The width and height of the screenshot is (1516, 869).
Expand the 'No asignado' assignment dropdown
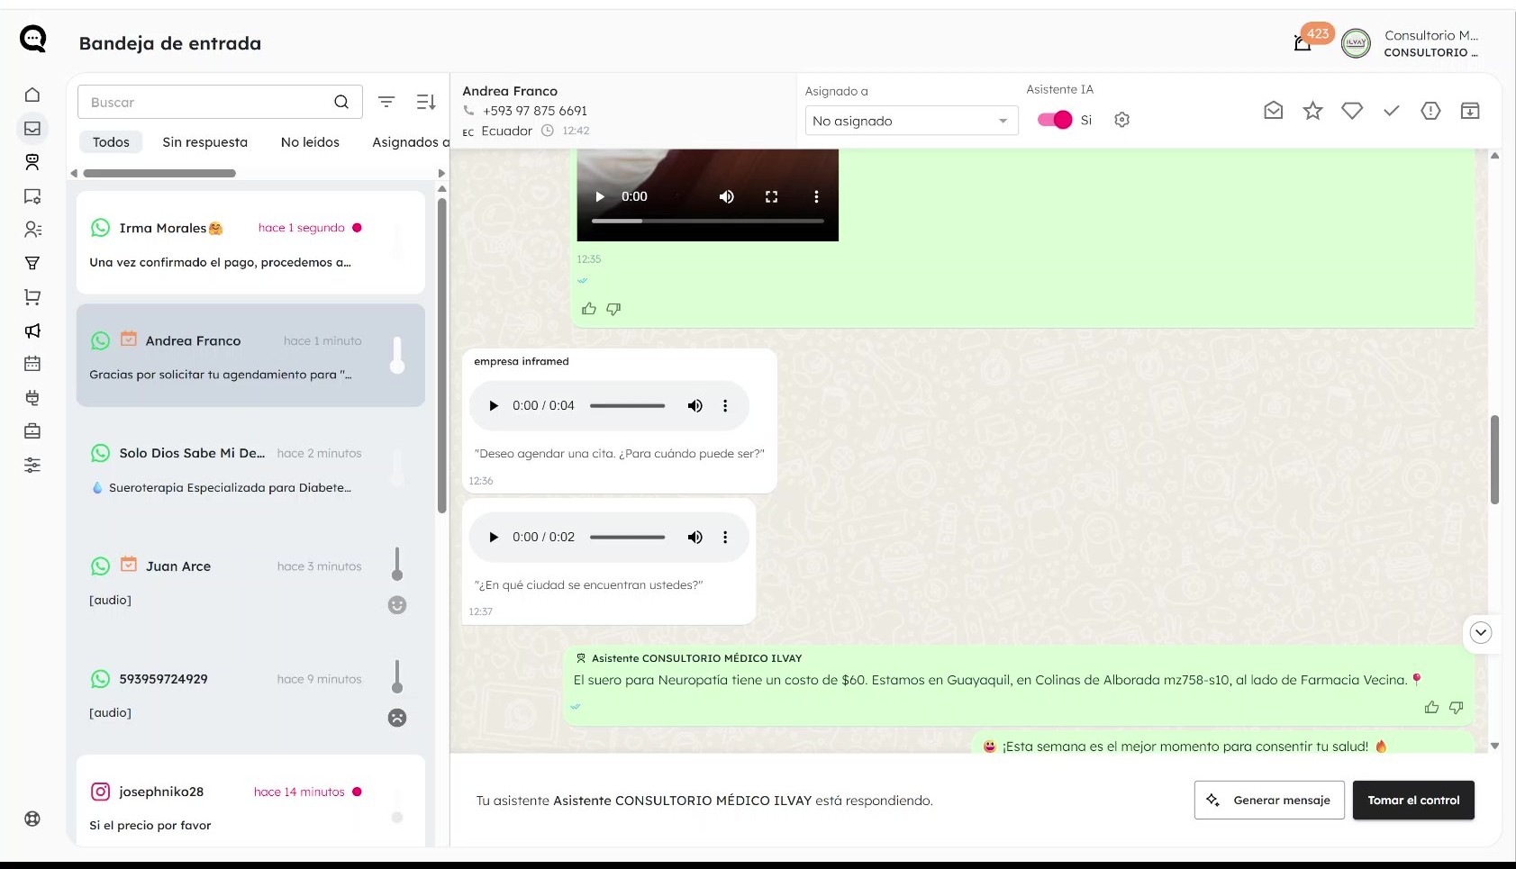[911, 121]
